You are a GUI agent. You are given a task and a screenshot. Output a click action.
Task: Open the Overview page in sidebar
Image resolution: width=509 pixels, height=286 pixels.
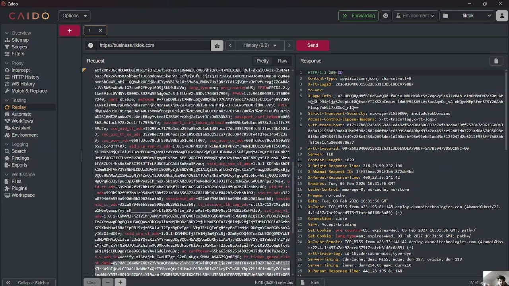21,33
